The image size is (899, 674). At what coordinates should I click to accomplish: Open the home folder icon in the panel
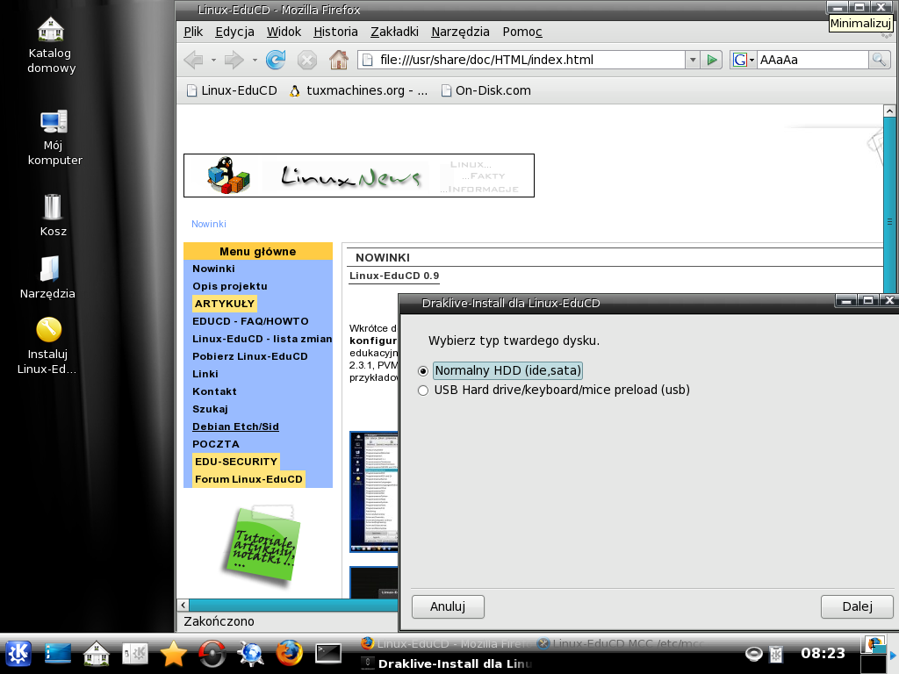click(97, 653)
